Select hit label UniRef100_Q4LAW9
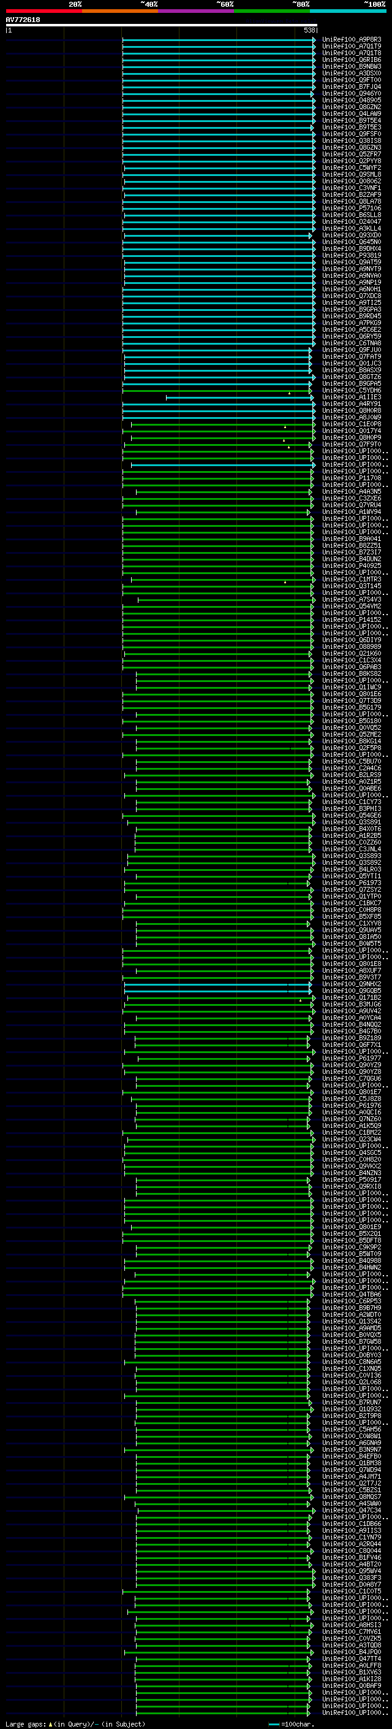 [x=352, y=113]
